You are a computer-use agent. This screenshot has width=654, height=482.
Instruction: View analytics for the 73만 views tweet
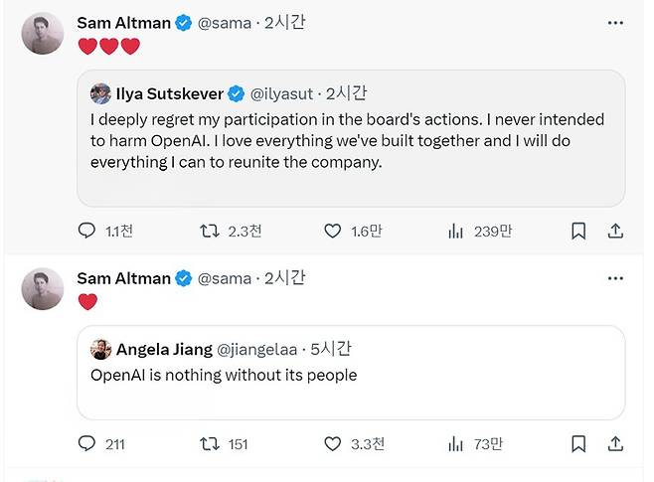456,444
